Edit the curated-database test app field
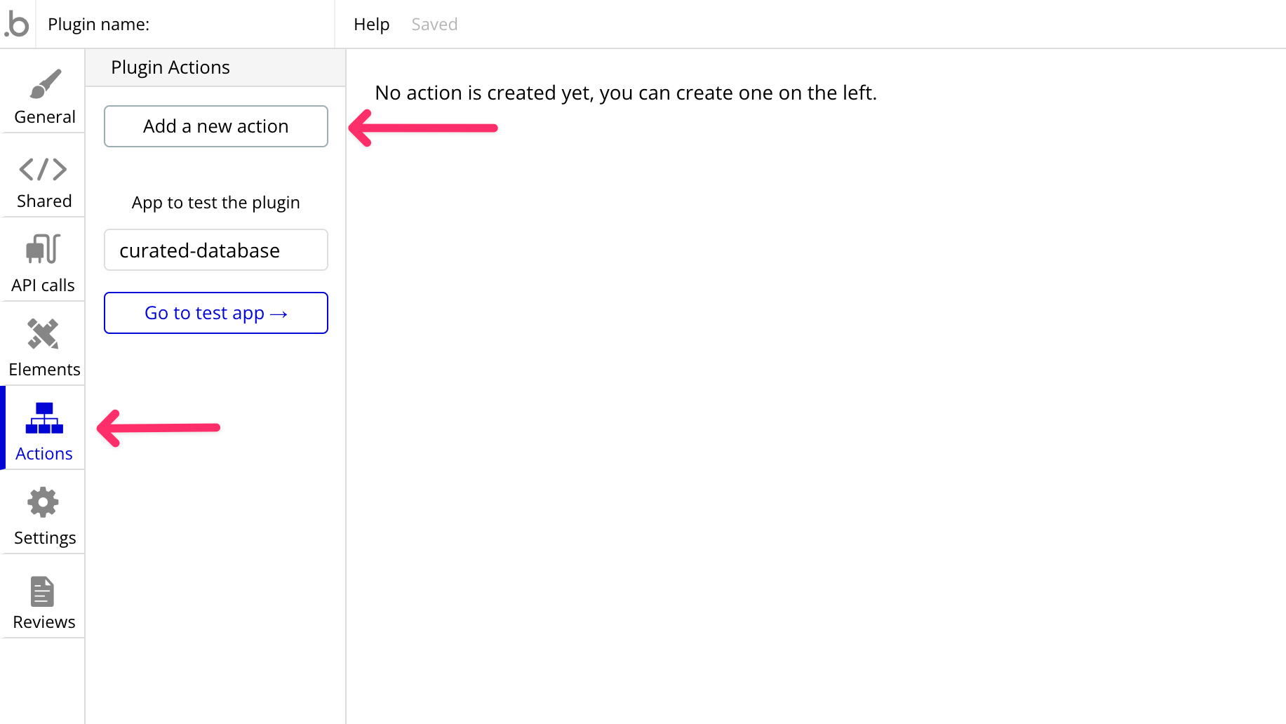1286x724 pixels. 215,250
